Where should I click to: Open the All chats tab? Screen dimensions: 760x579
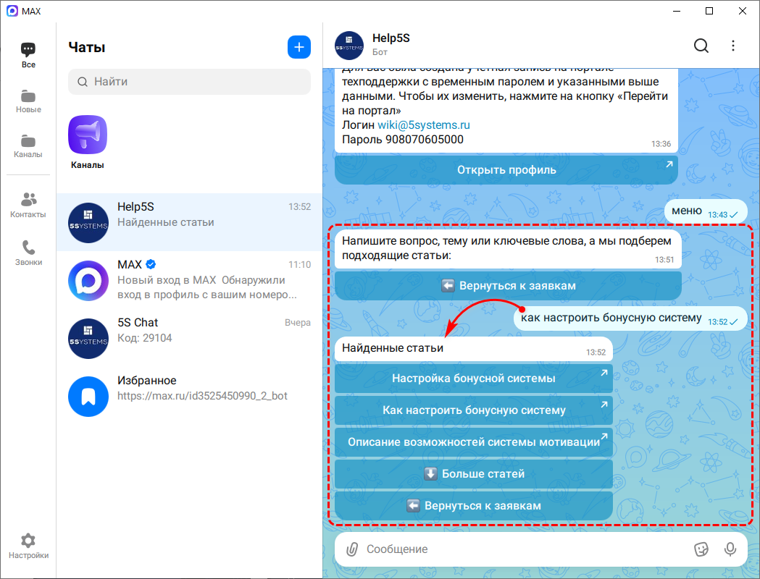28,55
